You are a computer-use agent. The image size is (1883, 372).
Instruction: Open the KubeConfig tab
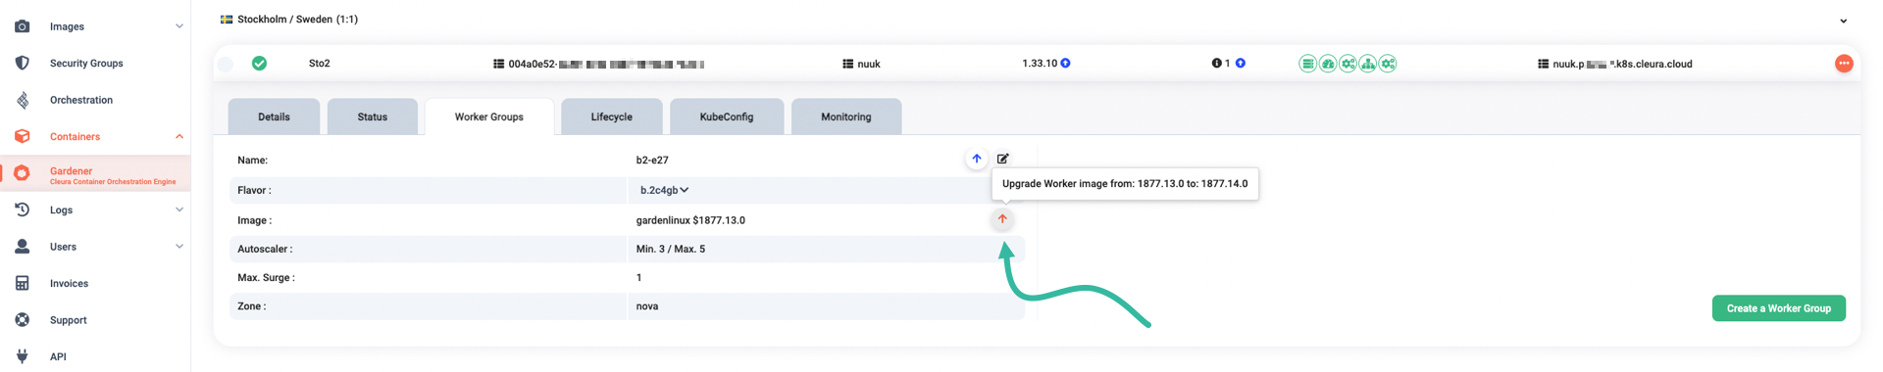(x=727, y=116)
